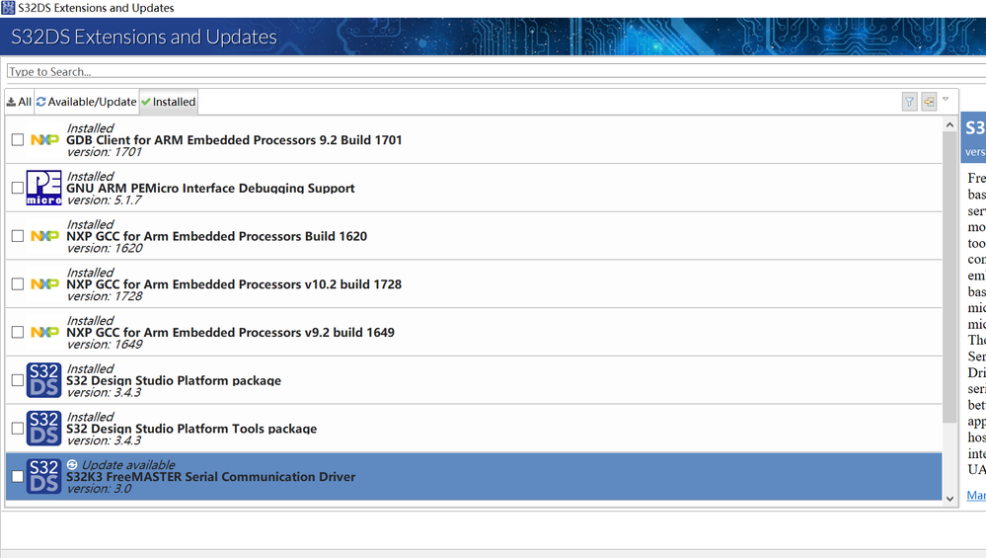Open the view menu dropdown triangle
This screenshot has height=558, width=986.
tap(946, 99)
